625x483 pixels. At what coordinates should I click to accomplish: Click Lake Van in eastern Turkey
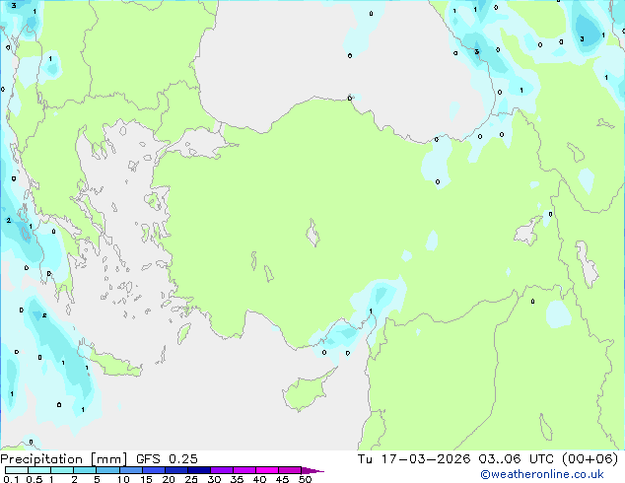coord(528,232)
